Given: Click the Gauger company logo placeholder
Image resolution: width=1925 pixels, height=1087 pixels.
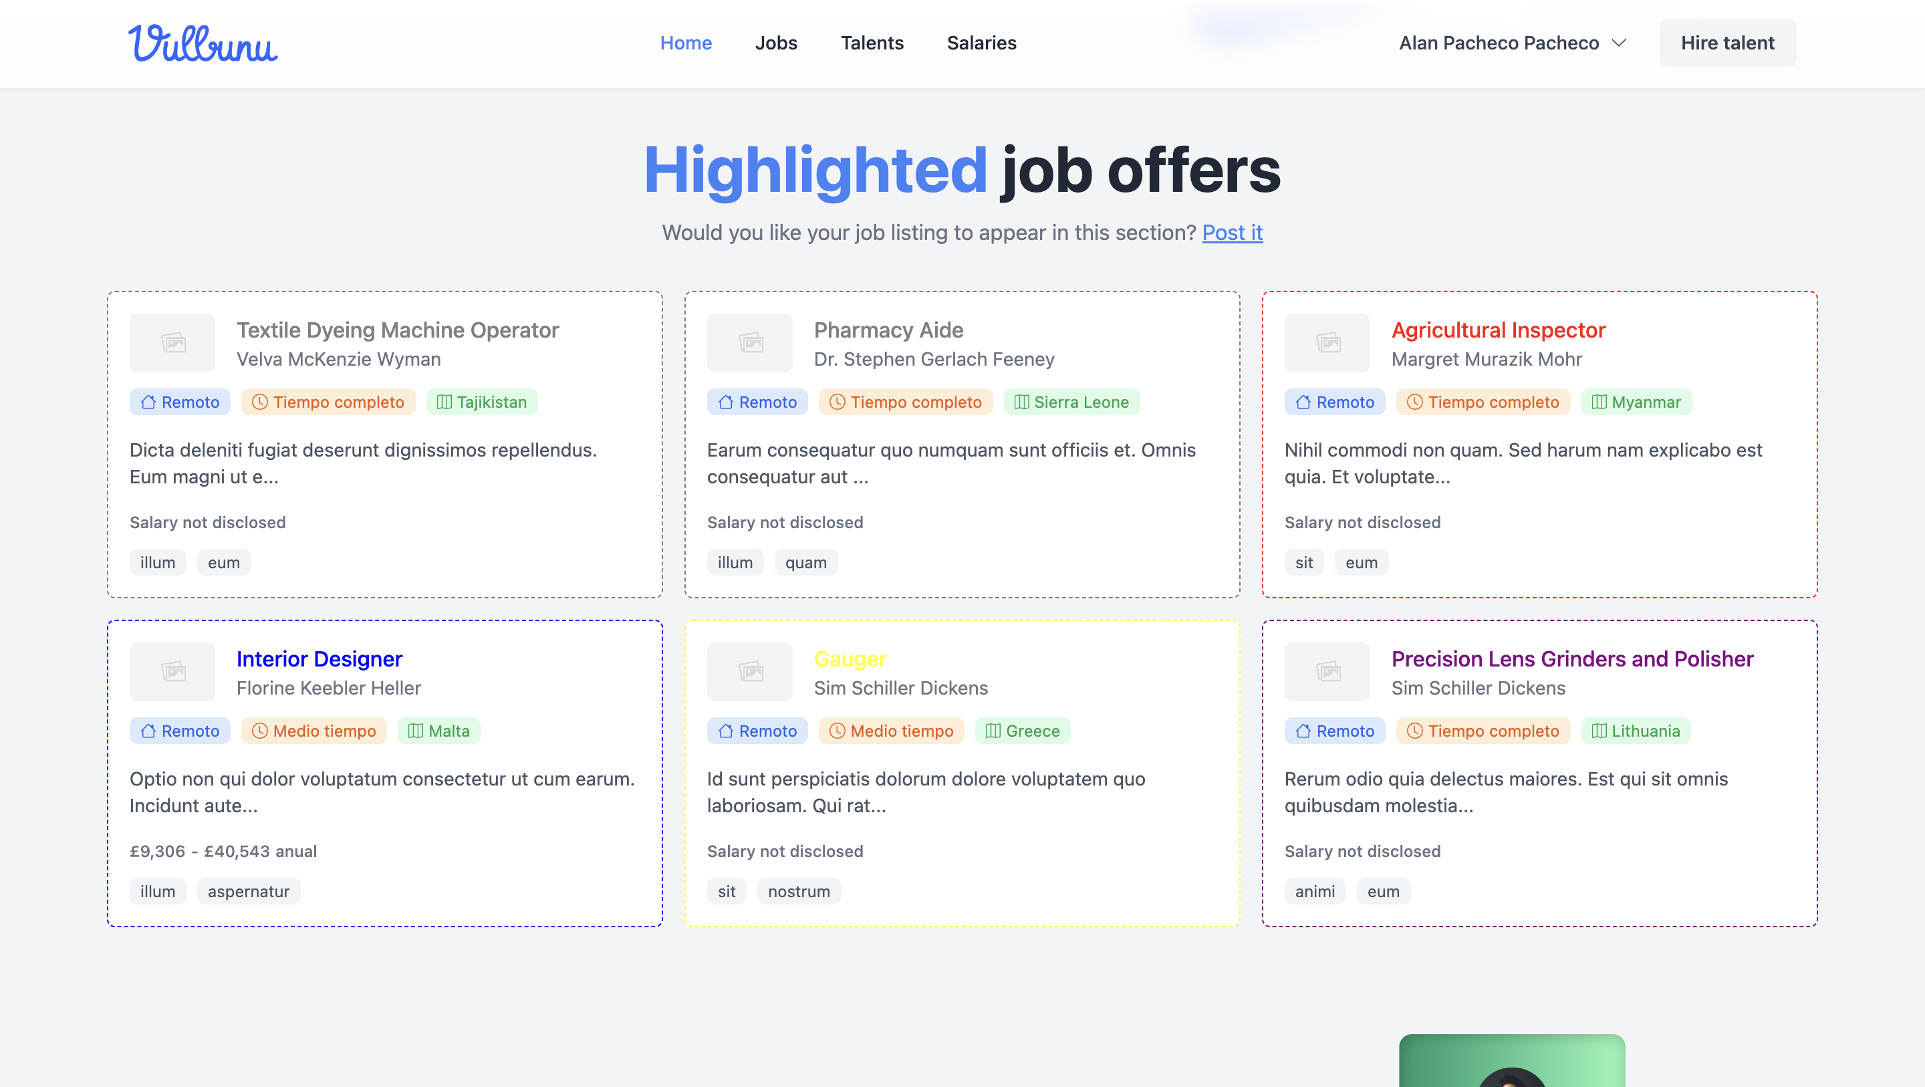Looking at the screenshot, I should click(749, 671).
